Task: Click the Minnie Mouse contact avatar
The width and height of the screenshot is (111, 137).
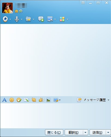Action: (7, 8)
